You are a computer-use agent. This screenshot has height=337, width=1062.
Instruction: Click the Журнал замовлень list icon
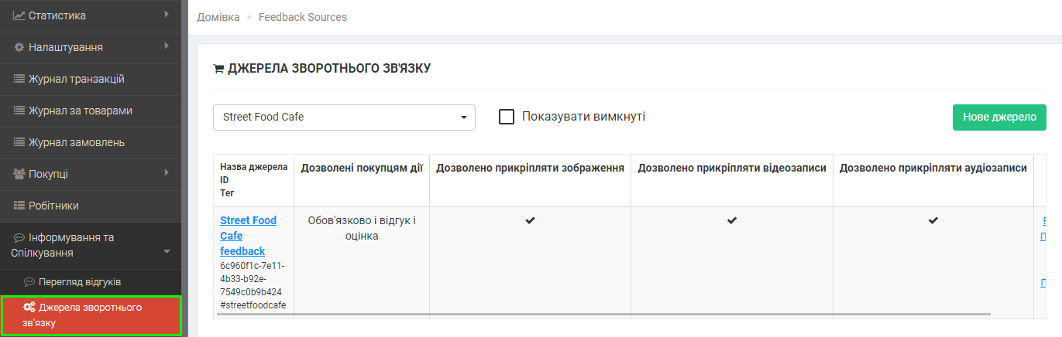(x=19, y=142)
